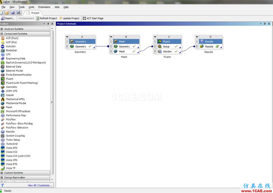Screen dimensions: 273x193
Task: Click the Toolbox vertical scrollbar
Action: coord(52,102)
